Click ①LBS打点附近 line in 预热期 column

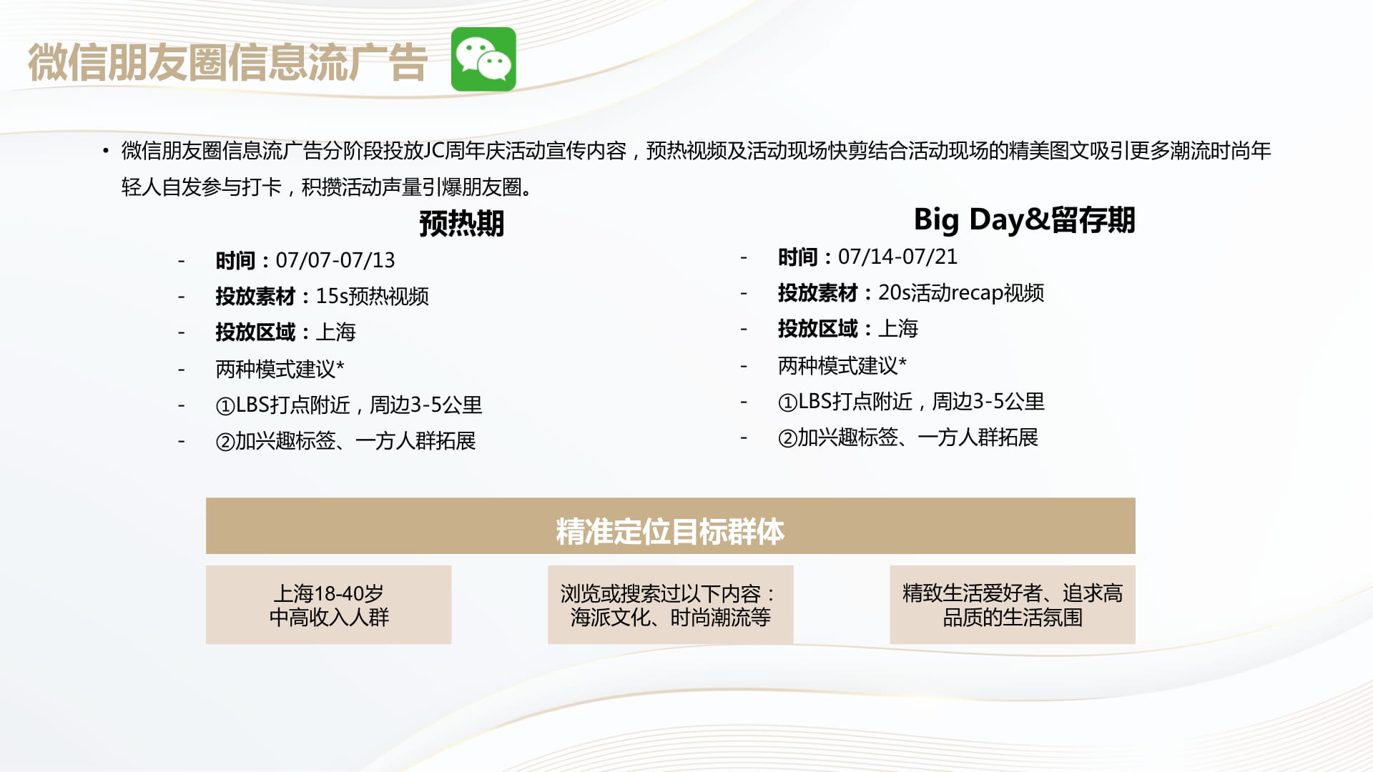(x=349, y=405)
